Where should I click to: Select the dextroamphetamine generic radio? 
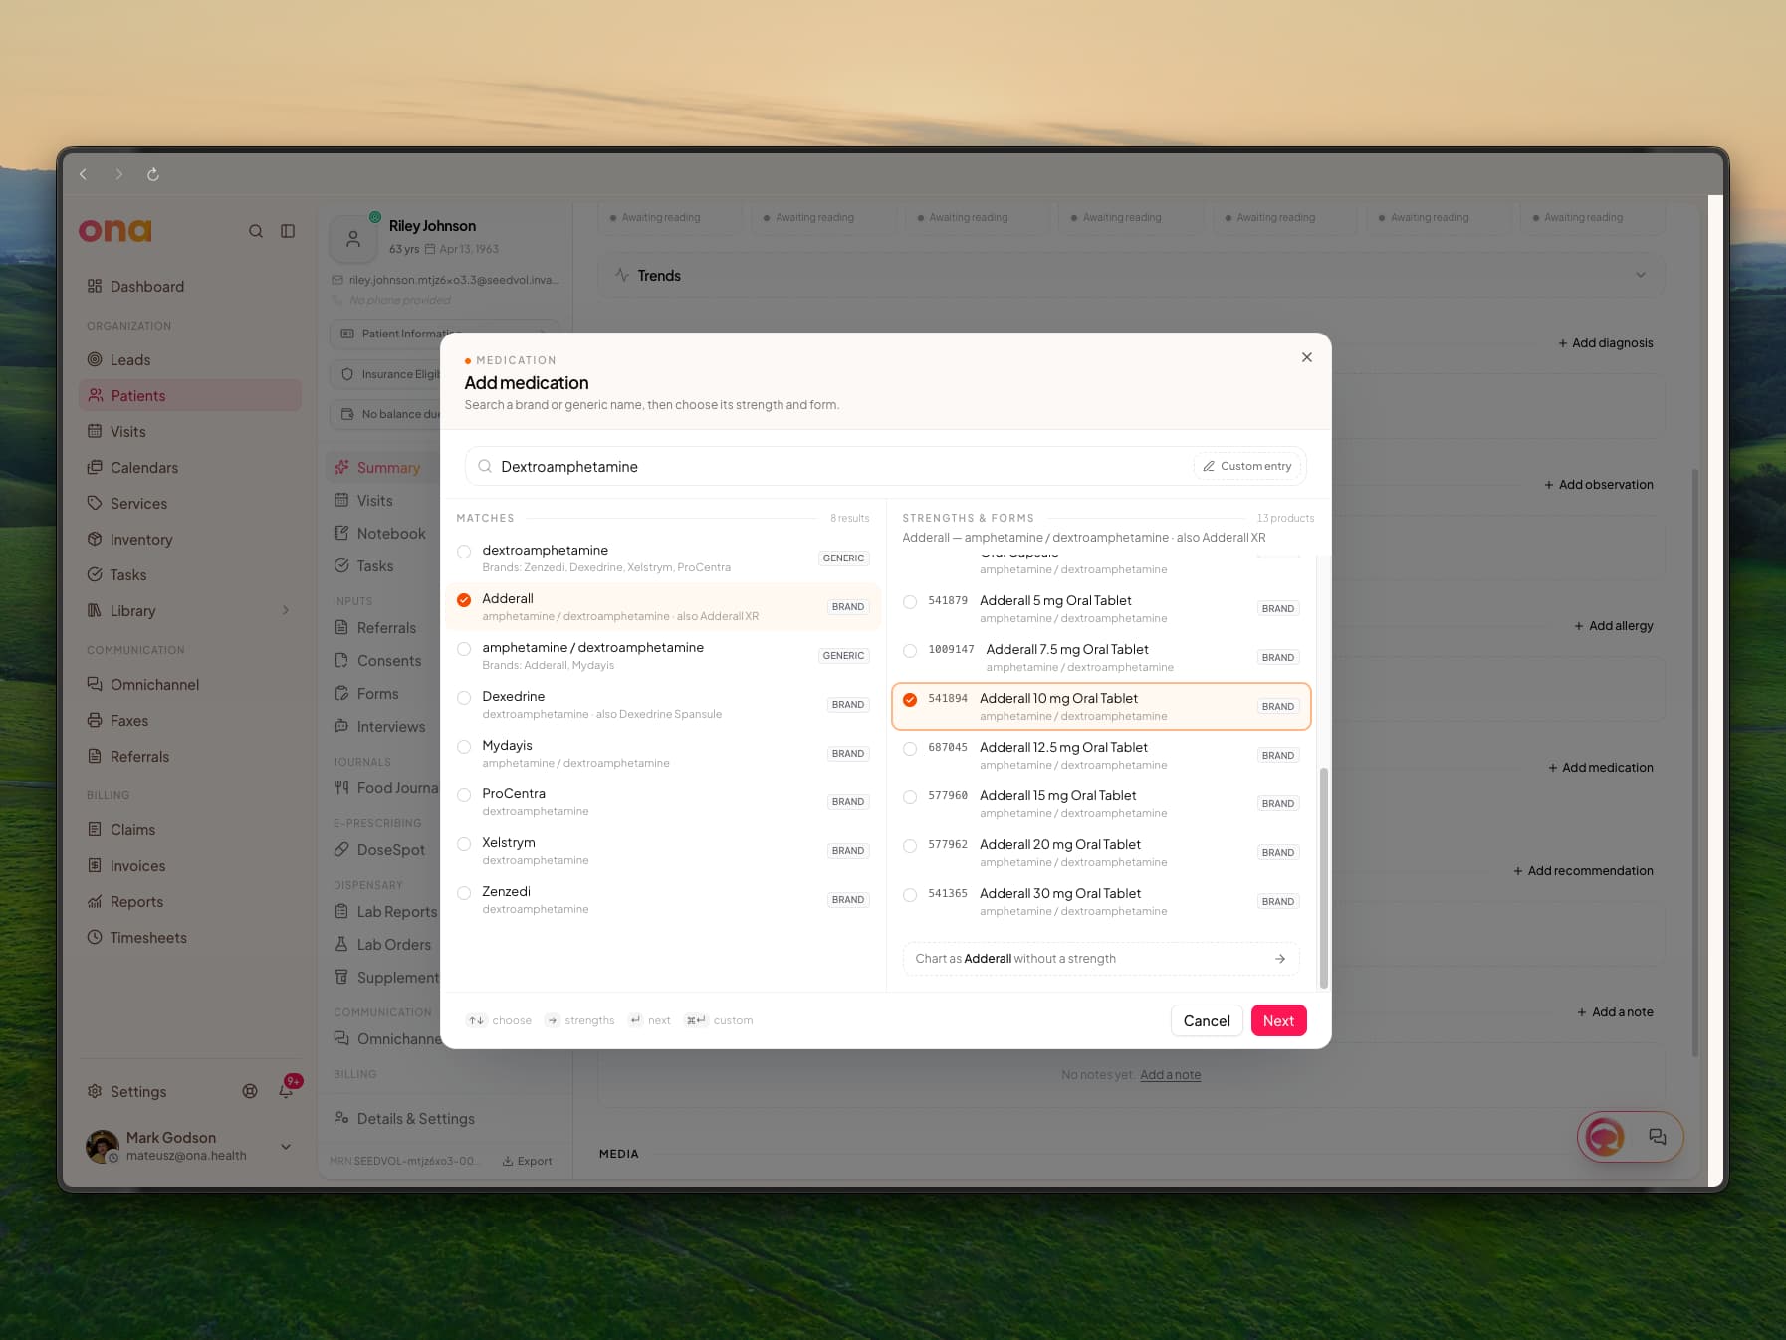tap(464, 552)
